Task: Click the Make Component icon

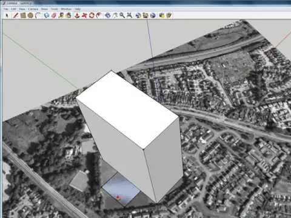Action: tap(47, 15)
